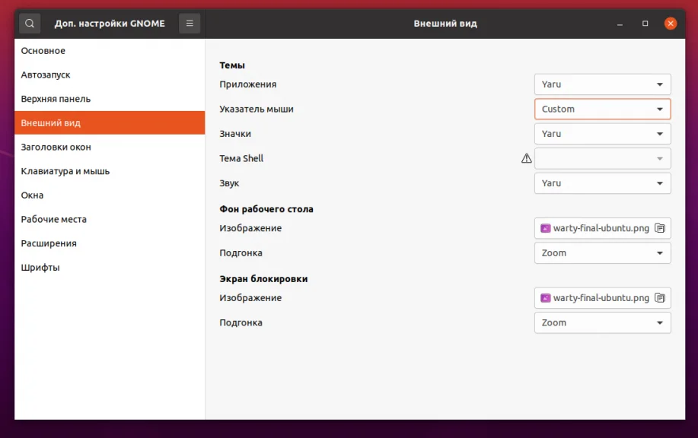Open the Звук theme dropdown

tap(601, 182)
